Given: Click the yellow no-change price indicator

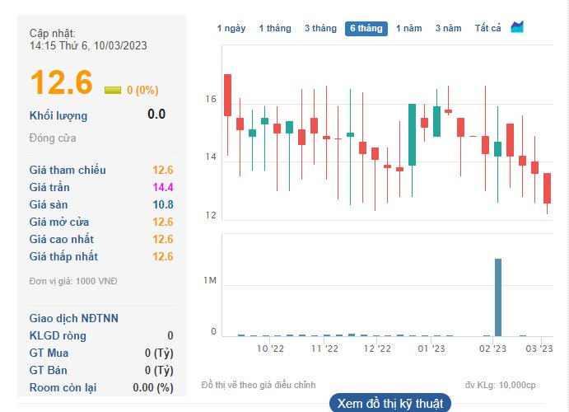Looking at the screenshot, I should click(x=113, y=90).
